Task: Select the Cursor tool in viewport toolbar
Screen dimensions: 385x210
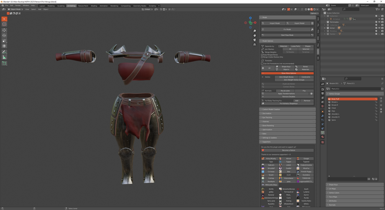Action: [4, 24]
